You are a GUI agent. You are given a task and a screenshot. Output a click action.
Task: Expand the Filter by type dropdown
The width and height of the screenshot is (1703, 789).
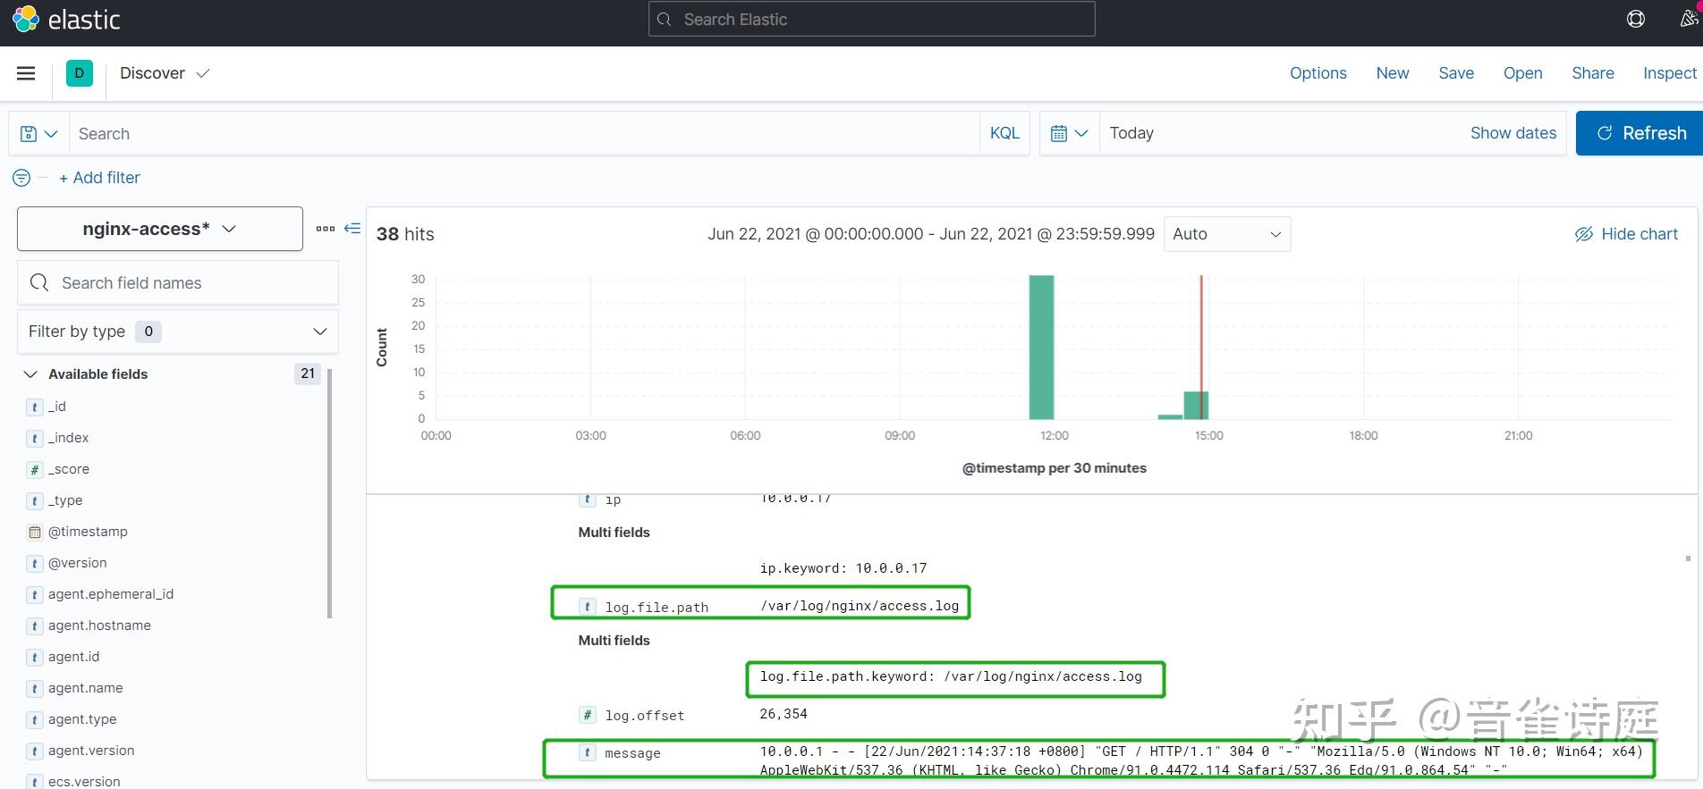pos(178,332)
